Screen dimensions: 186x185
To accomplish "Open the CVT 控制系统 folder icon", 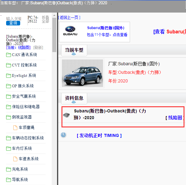I will pyautogui.click(x=9, y=65).
